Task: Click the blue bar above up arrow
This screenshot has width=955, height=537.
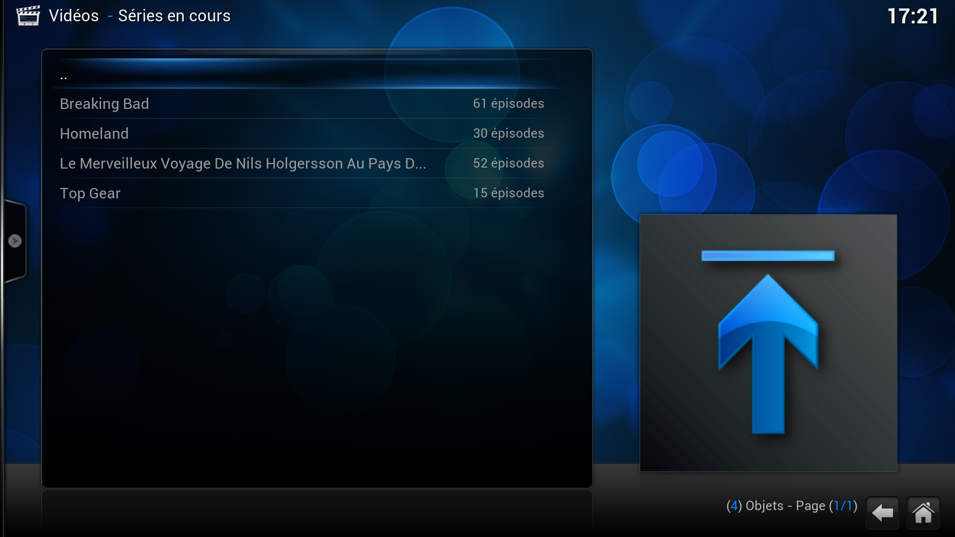Action: [x=767, y=256]
